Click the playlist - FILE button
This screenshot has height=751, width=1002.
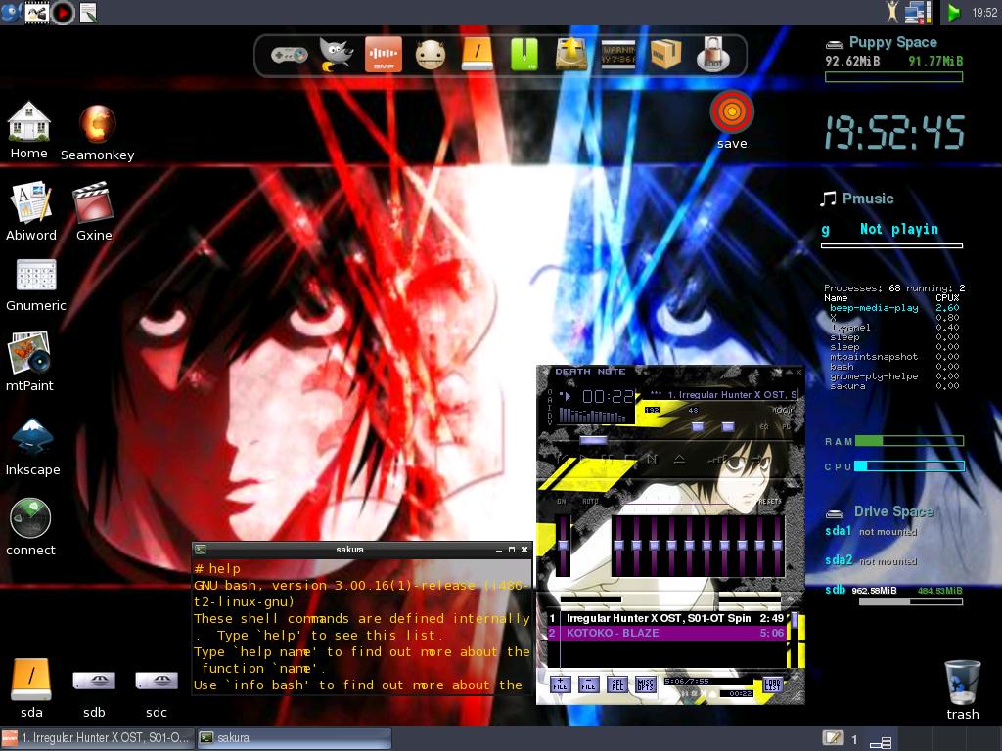coord(588,685)
